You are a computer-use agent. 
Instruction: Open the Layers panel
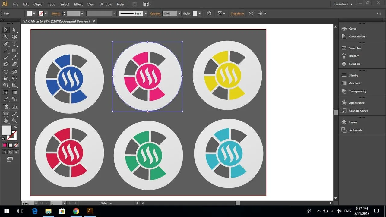[x=353, y=122]
